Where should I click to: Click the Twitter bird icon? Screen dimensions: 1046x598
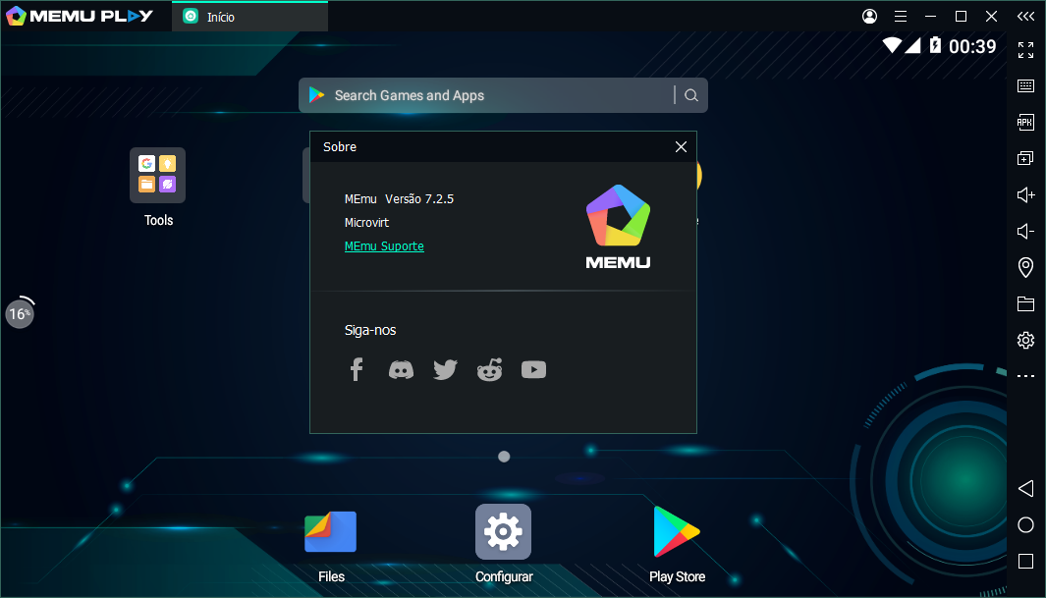click(445, 369)
